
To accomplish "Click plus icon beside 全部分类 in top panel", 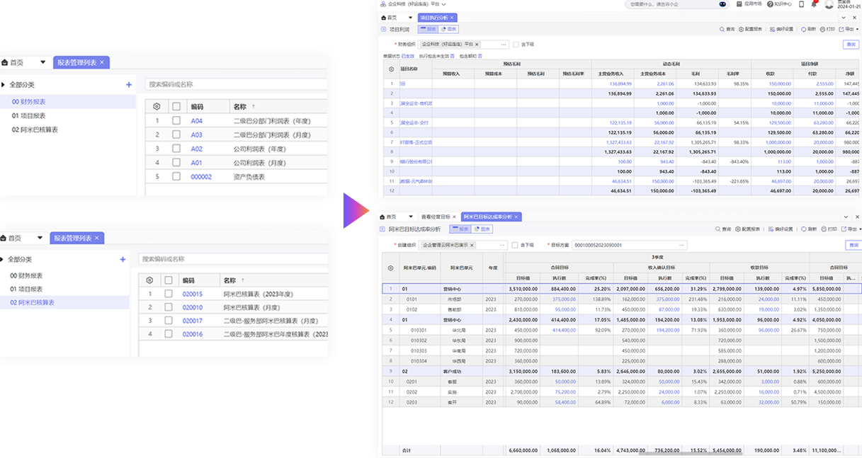I will point(128,85).
